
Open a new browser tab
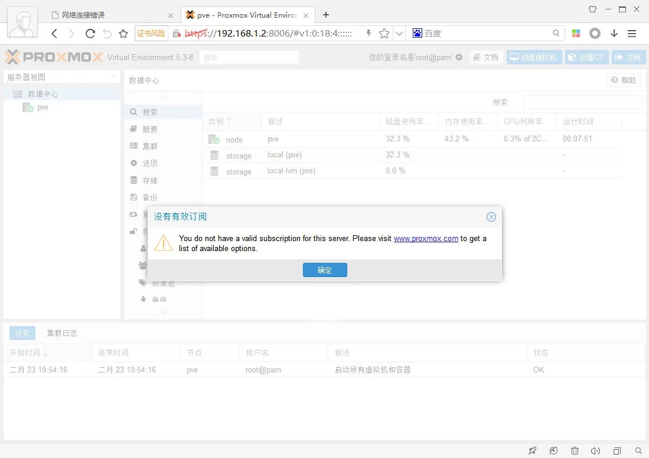pyautogui.click(x=326, y=15)
